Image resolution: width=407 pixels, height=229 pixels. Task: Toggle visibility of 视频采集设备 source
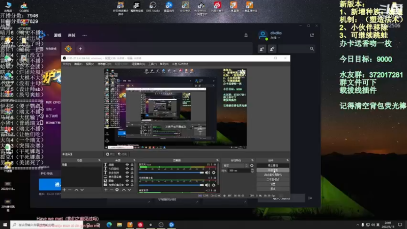pyautogui.click(x=127, y=185)
